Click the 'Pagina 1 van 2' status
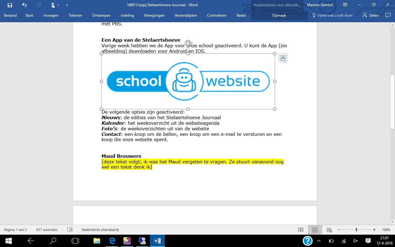The image size is (395, 247). click(x=15, y=230)
